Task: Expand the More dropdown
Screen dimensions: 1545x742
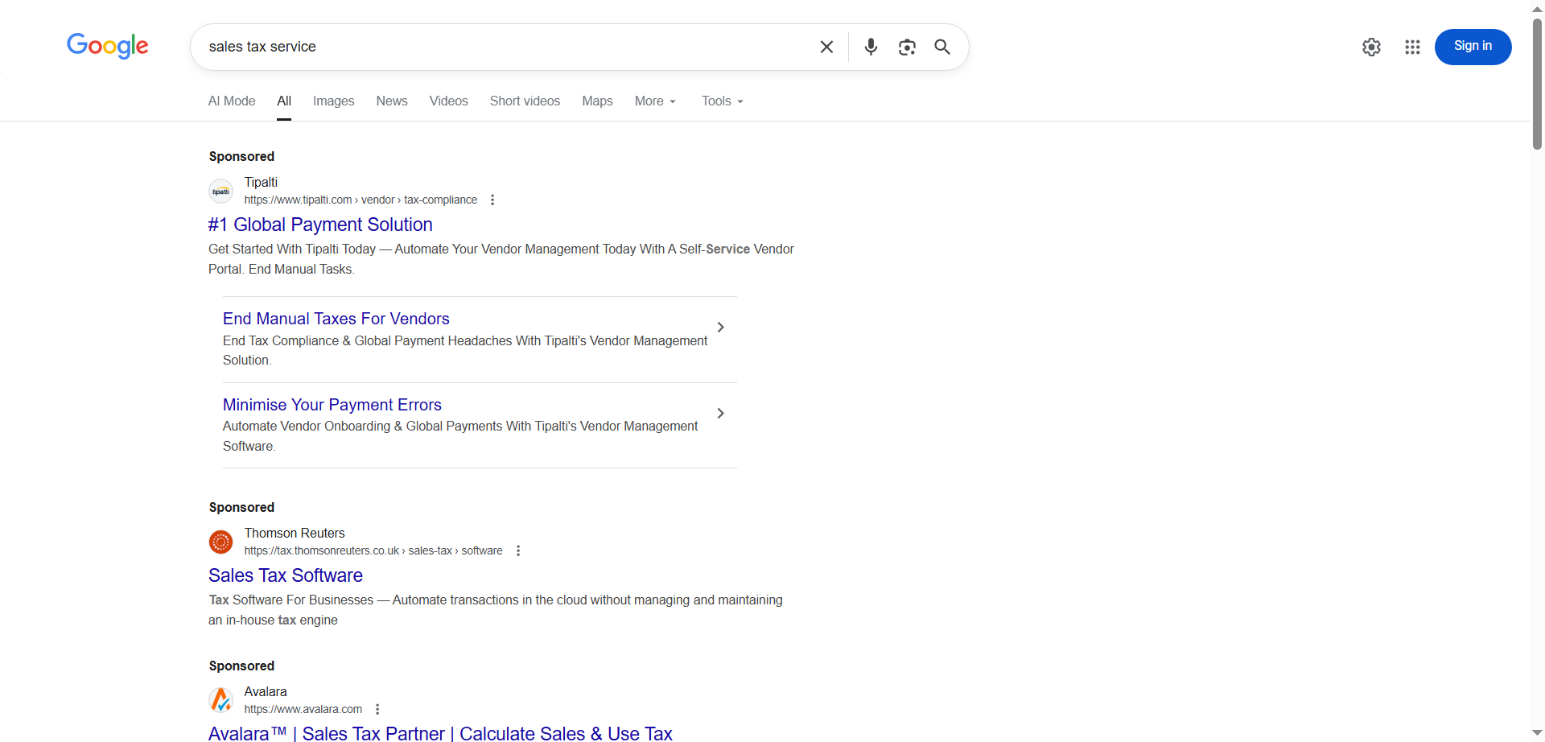Action: 655,101
